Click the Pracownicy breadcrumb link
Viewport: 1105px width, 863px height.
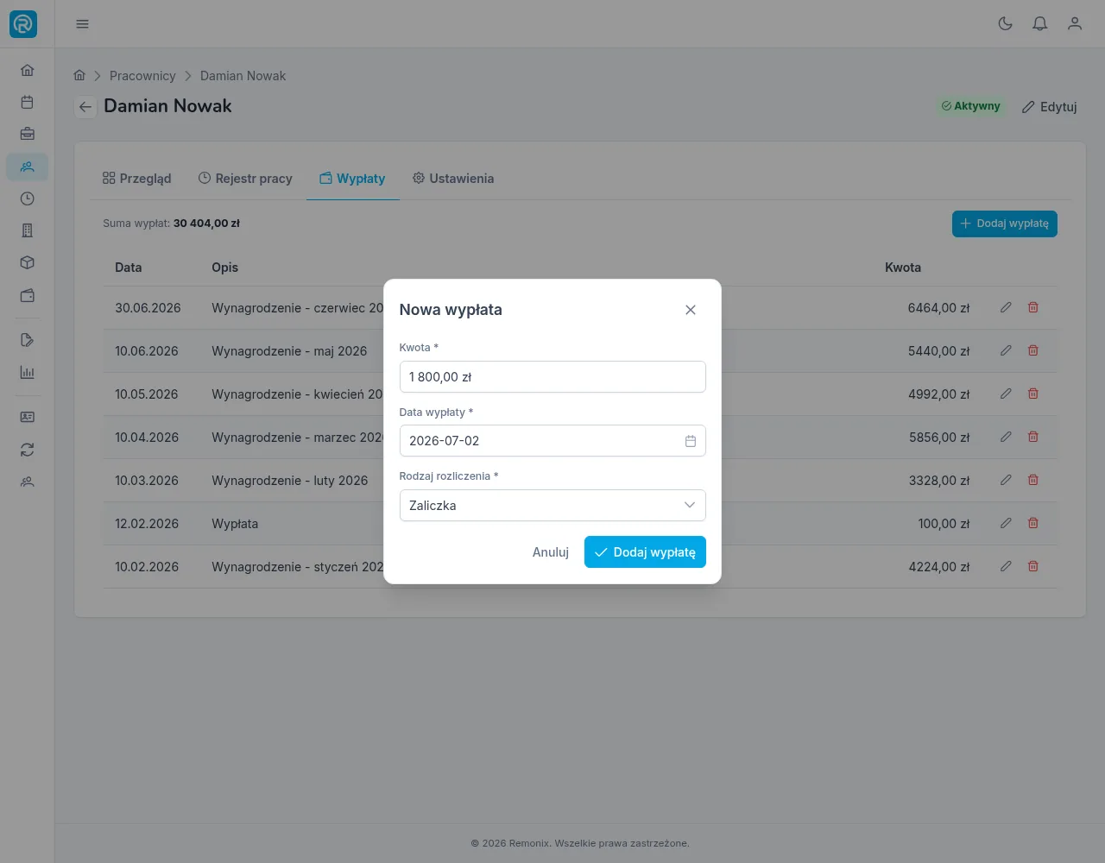pos(142,76)
